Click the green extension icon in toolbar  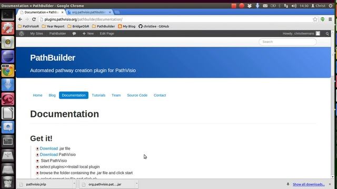(x=323, y=19)
